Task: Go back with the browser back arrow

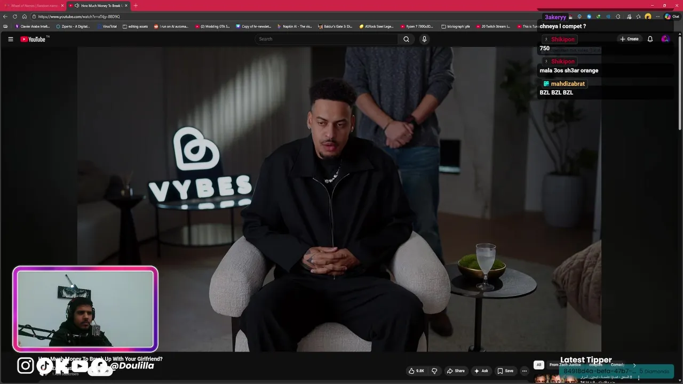Action: 5,17
